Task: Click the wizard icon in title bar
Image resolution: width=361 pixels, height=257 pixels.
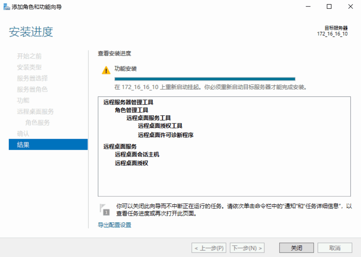Action: (x=7, y=7)
